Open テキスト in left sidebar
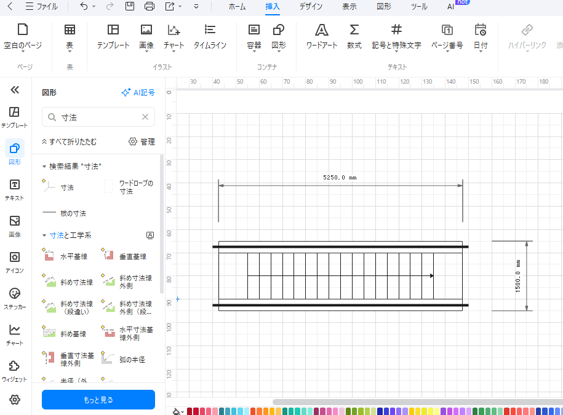This screenshot has height=415, width=563. pyautogui.click(x=14, y=190)
